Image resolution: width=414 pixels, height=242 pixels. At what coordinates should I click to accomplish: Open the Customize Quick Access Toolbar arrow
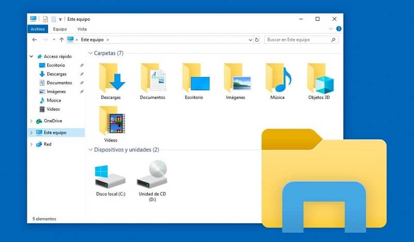click(x=60, y=19)
